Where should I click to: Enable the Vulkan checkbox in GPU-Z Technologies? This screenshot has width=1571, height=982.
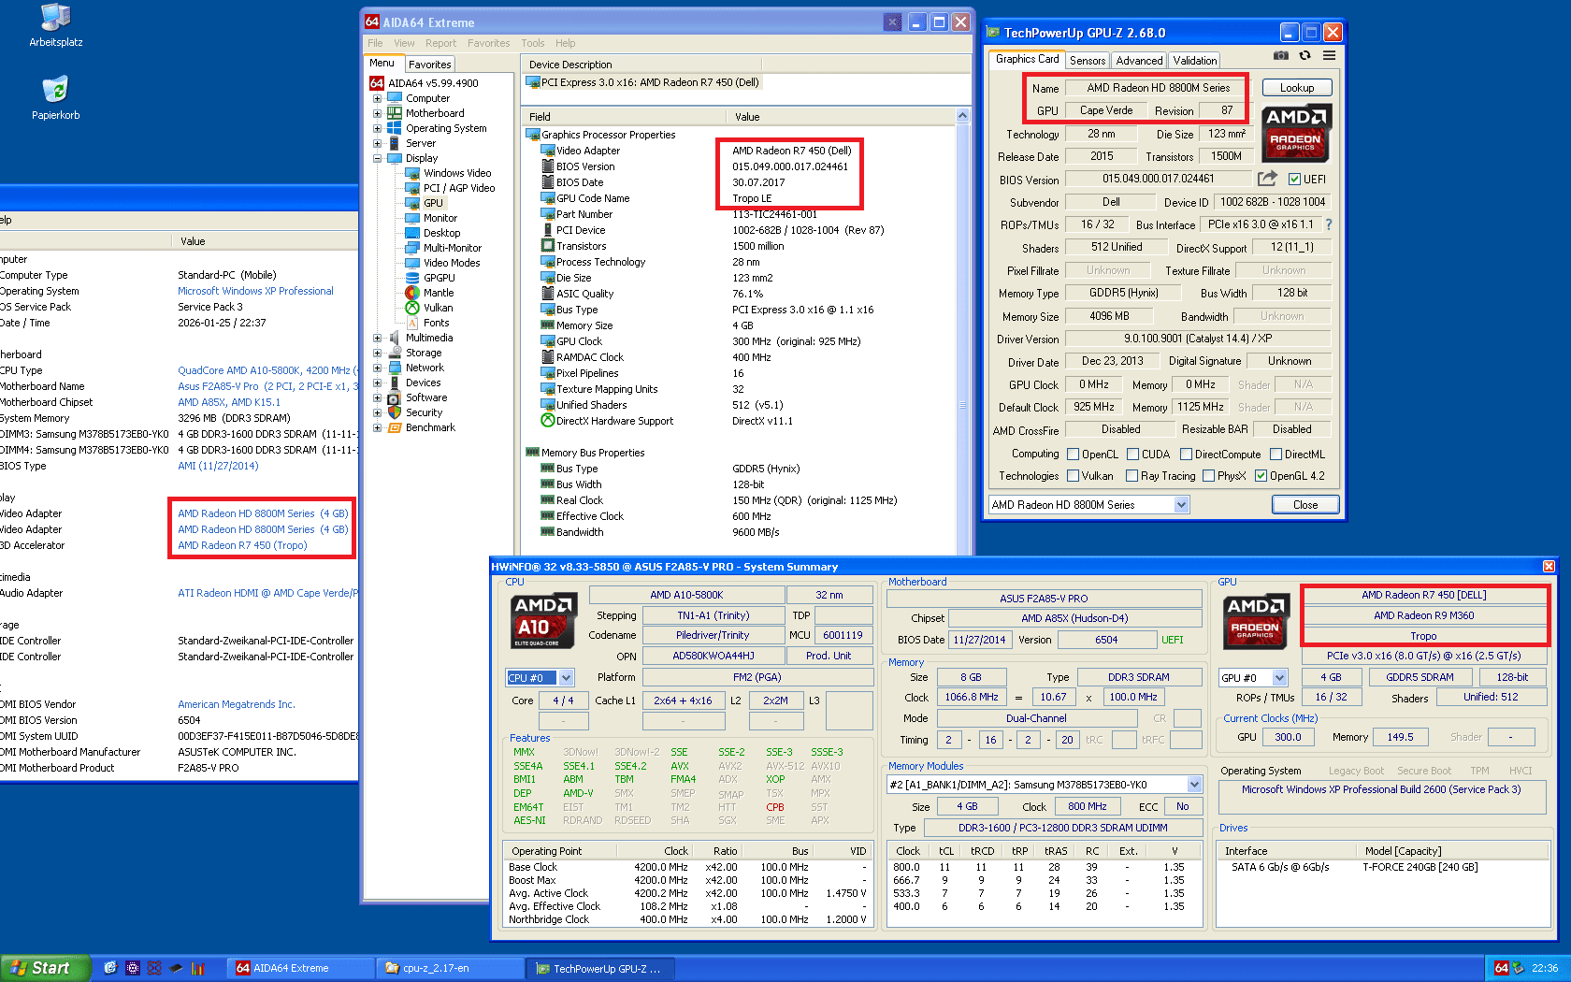pyautogui.click(x=1074, y=476)
